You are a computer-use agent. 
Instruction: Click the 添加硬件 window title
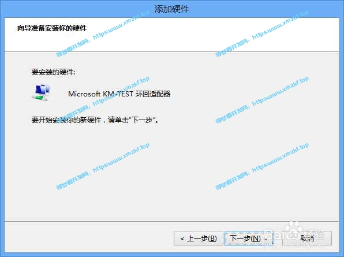coord(171,9)
